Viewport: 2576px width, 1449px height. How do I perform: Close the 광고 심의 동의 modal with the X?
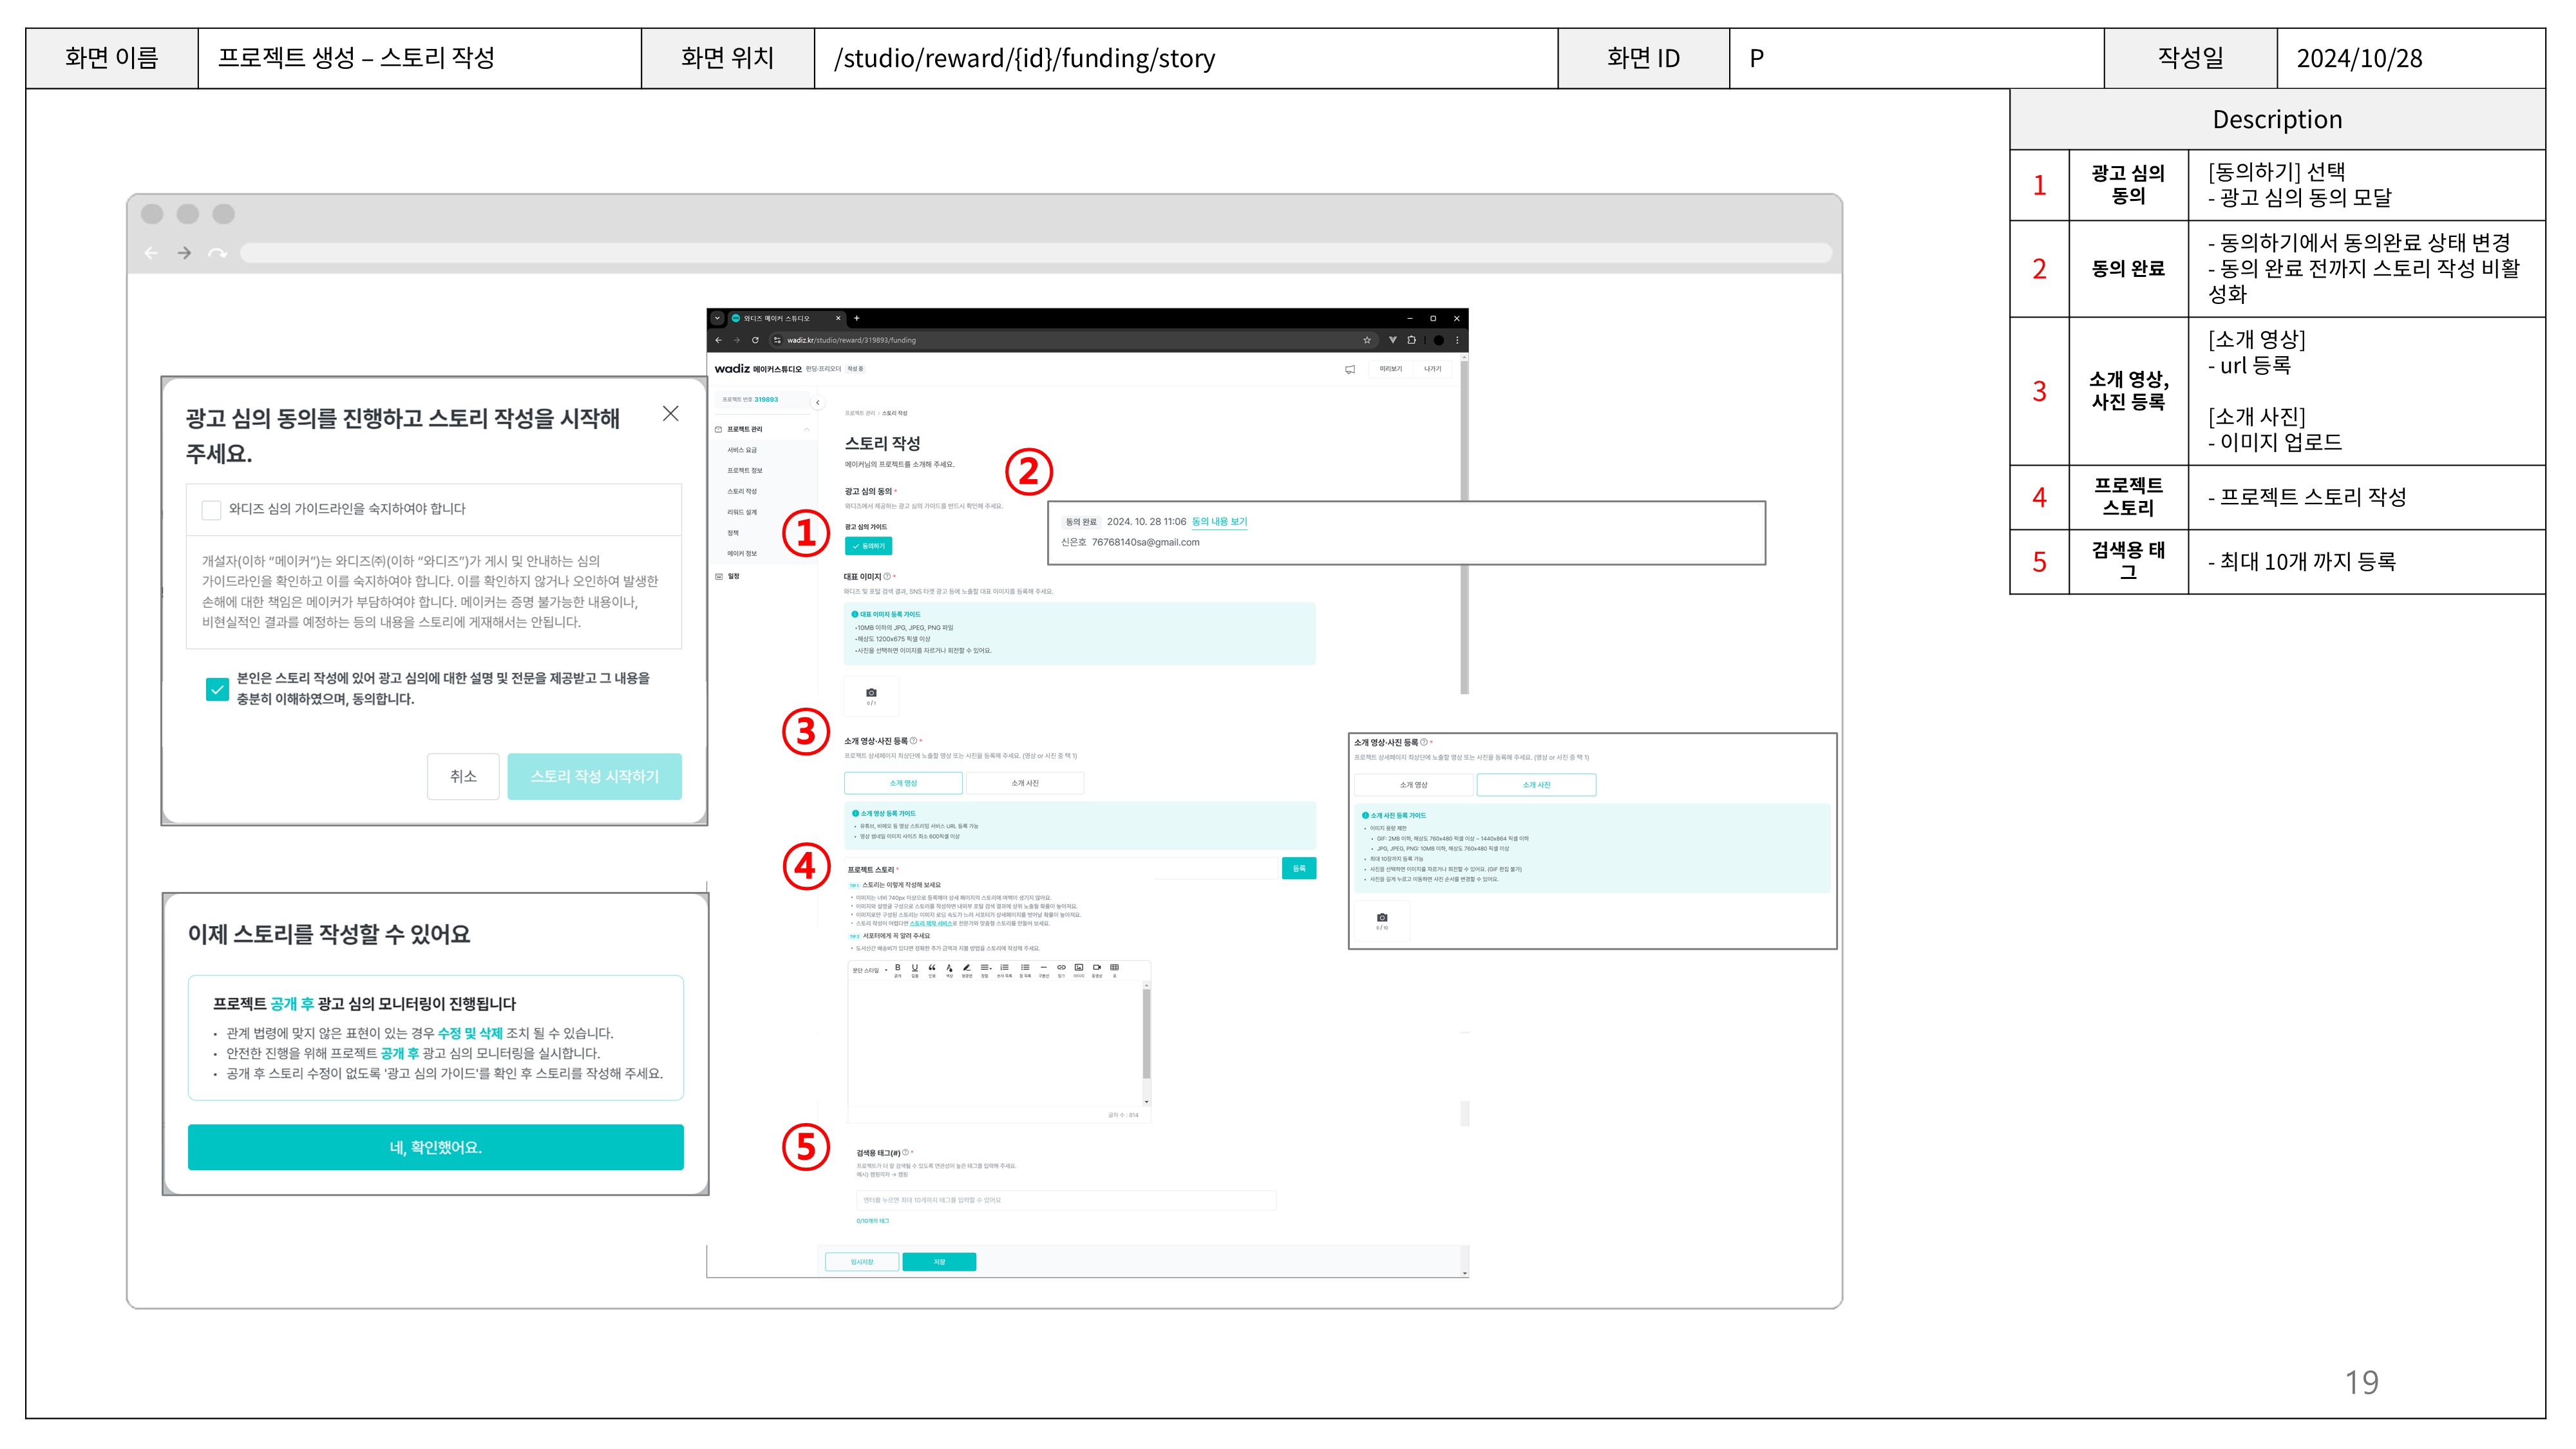pyautogui.click(x=671, y=414)
